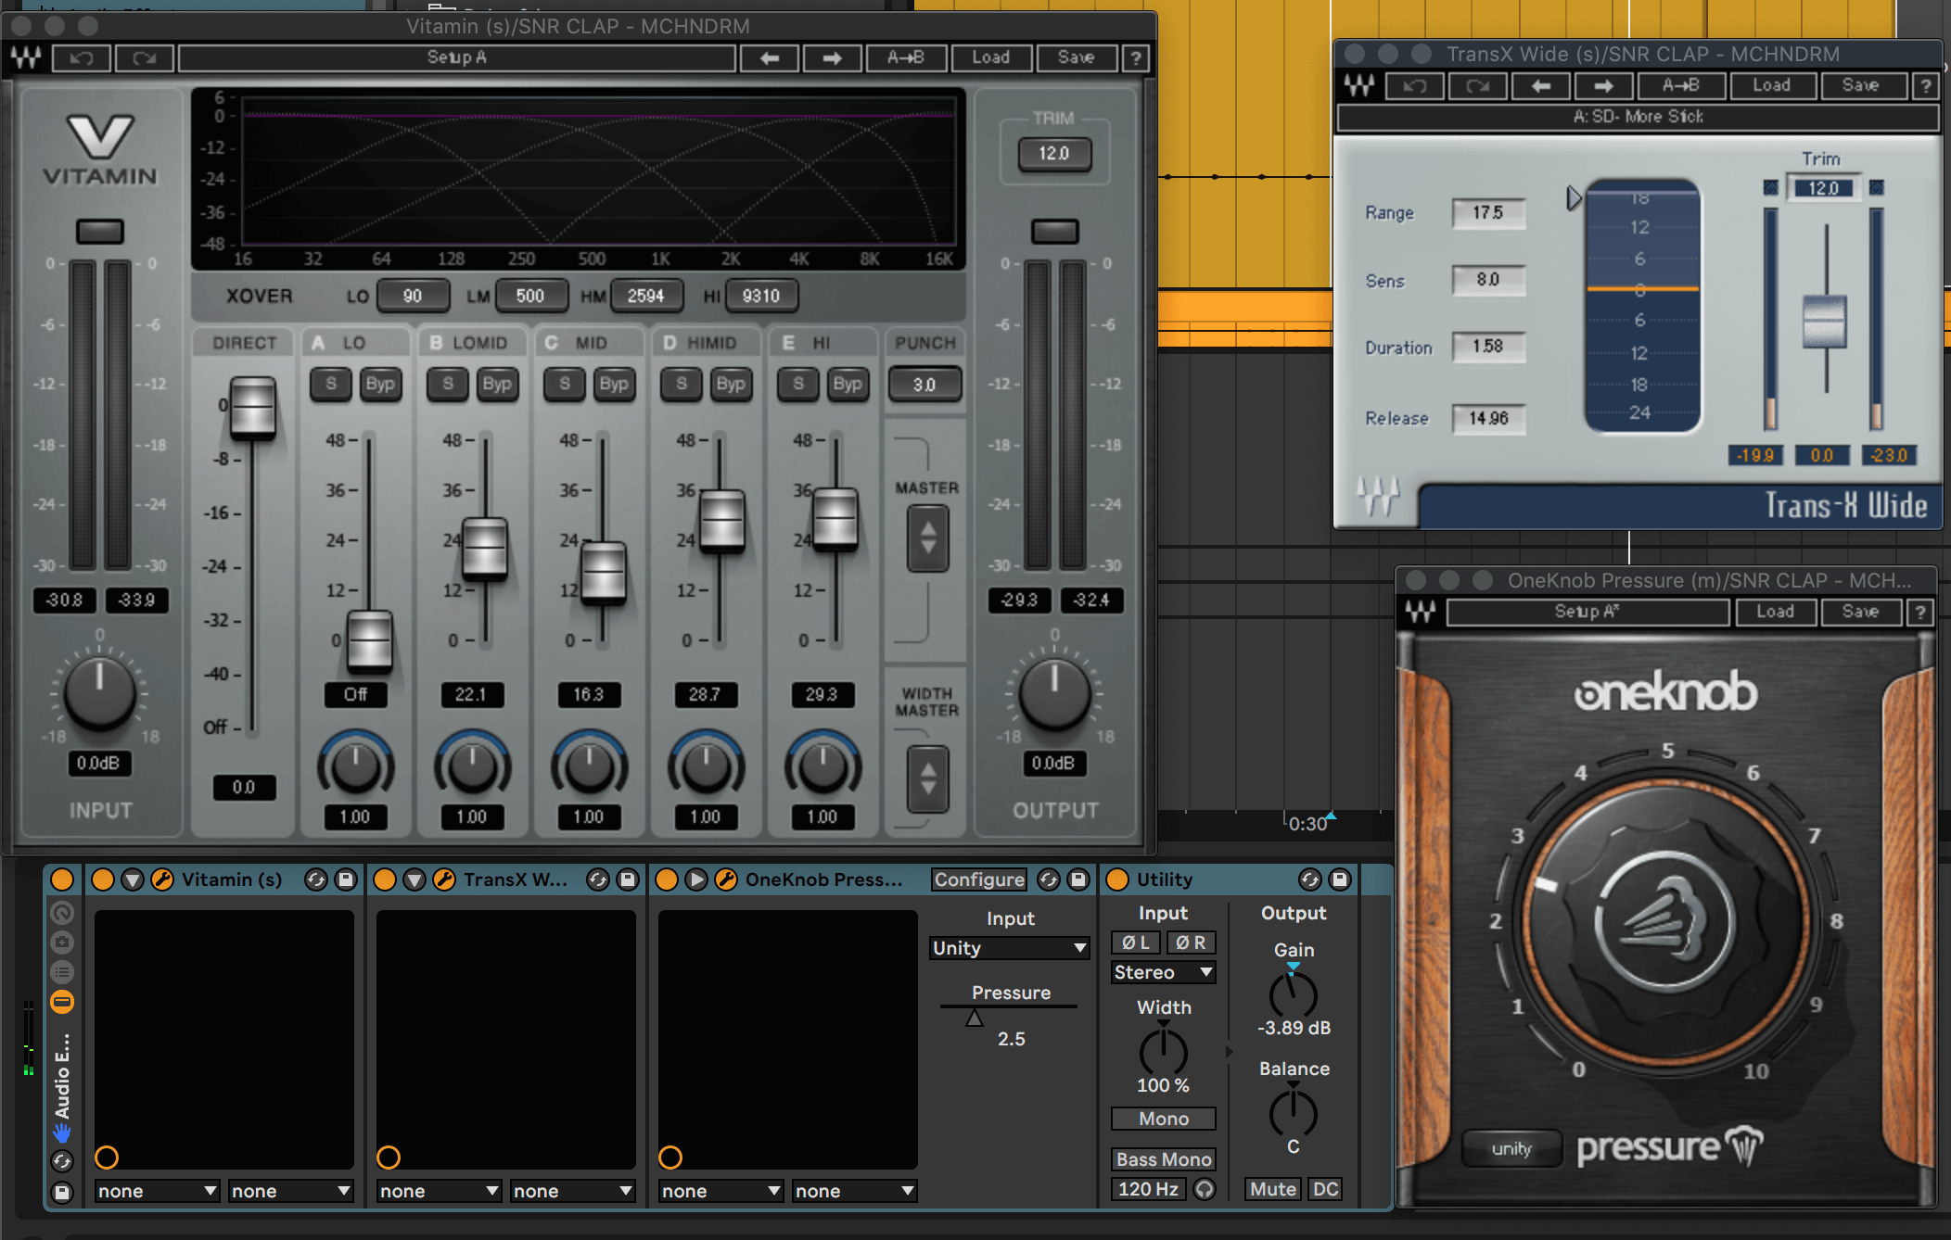This screenshot has height=1240, width=1951.
Task: Open first none dropdown under Vitamin
Action: click(x=157, y=1191)
